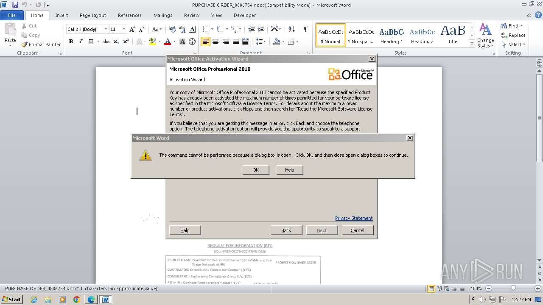This screenshot has height=305, width=543.
Task: Click the Superscript icon
Action: (x=126, y=42)
